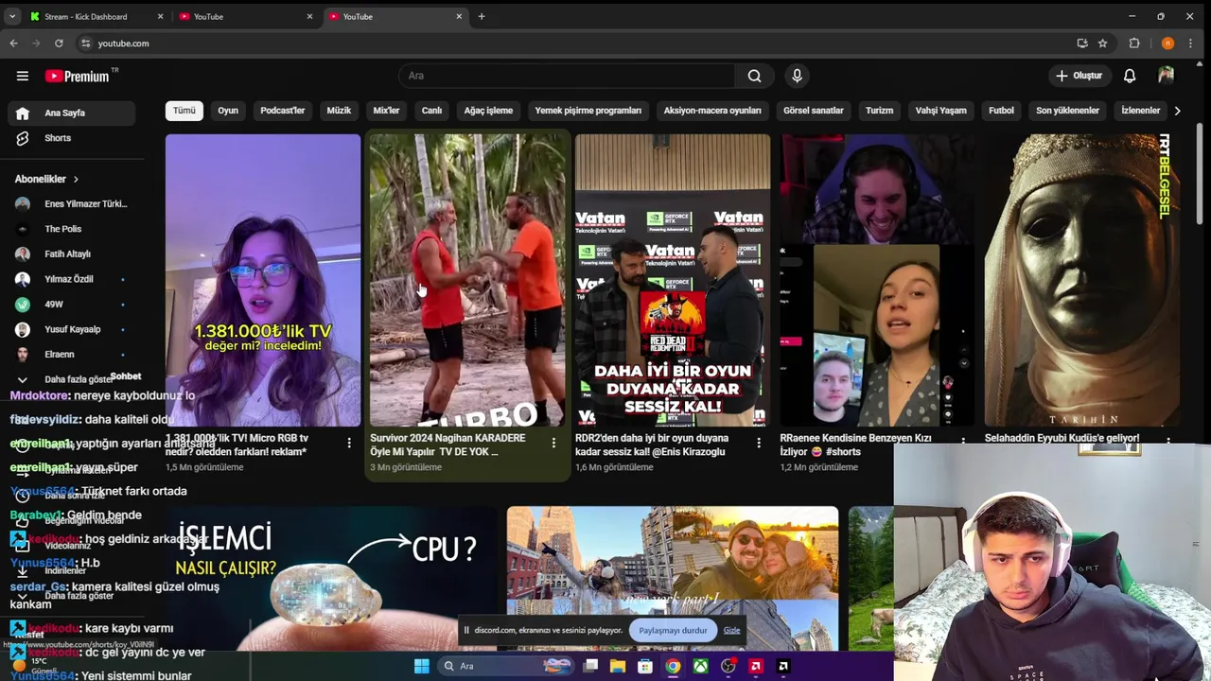Open File Explorer from taskbar

[618, 666]
